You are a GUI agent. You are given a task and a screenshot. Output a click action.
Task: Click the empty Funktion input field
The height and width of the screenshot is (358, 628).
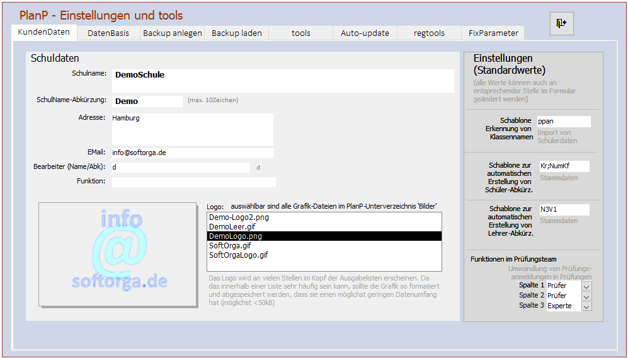point(193,182)
